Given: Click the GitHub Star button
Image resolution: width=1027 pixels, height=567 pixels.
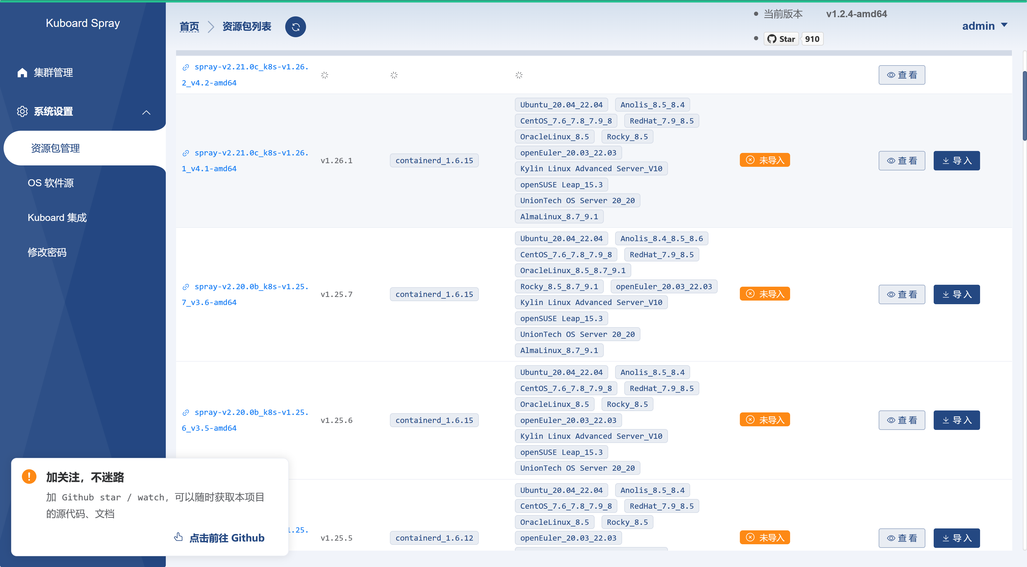Looking at the screenshot, I should (x=781, y=39).
